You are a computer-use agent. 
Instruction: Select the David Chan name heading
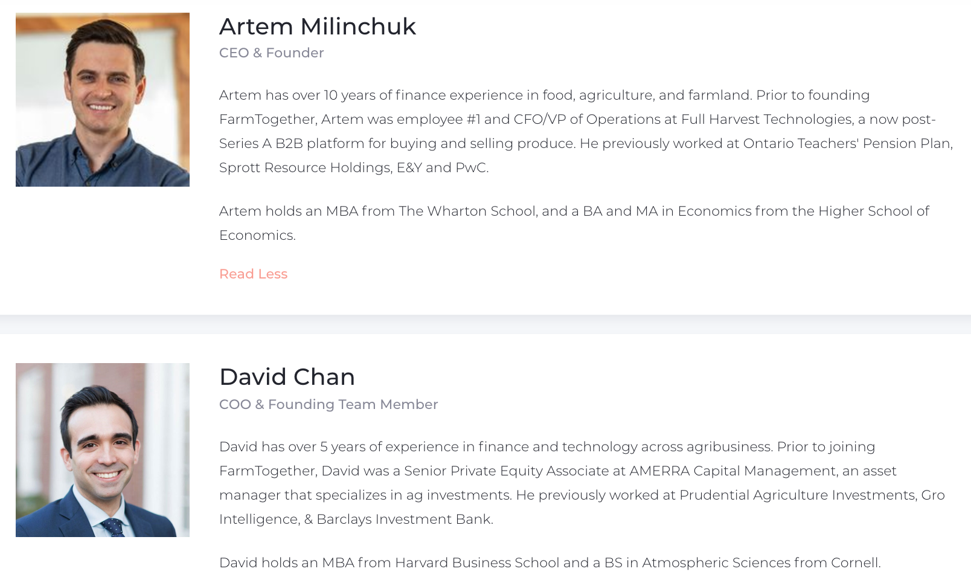pos(287,377)
